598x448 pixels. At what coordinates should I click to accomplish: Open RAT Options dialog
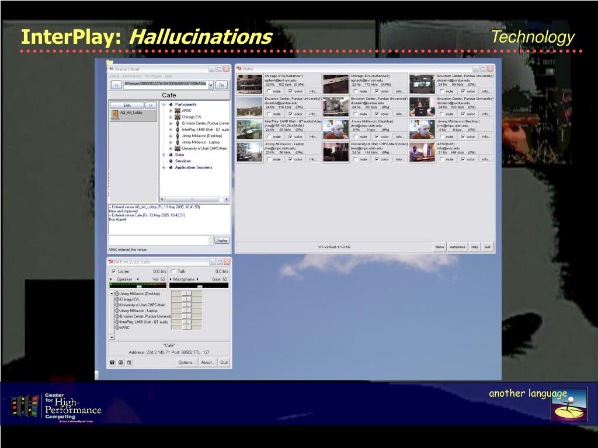pyautogui.click(x=186, y=362)
